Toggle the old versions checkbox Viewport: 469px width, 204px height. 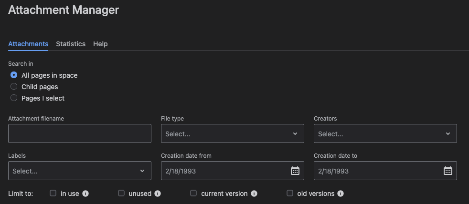(x=290, y=193)
